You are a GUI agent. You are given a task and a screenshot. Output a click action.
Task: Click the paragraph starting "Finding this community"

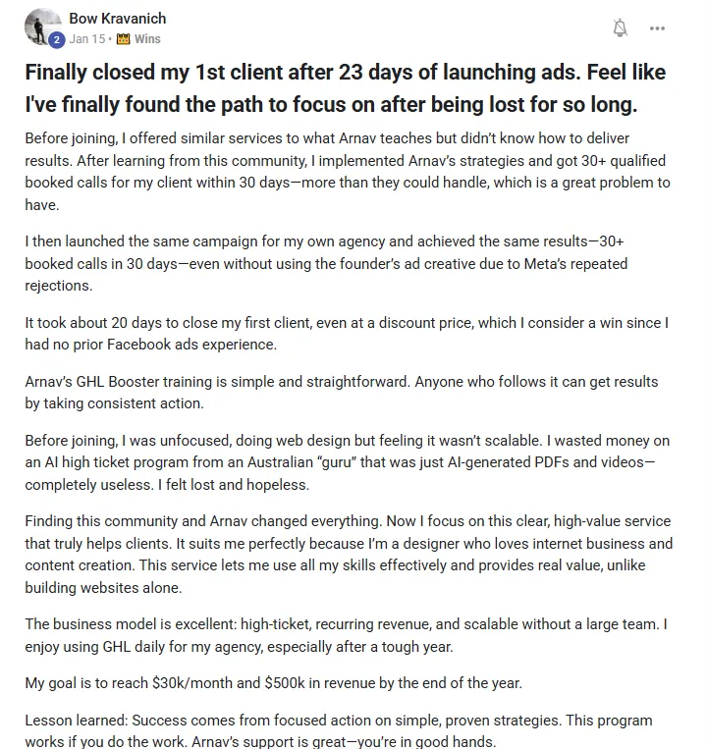tap(349, 554)
